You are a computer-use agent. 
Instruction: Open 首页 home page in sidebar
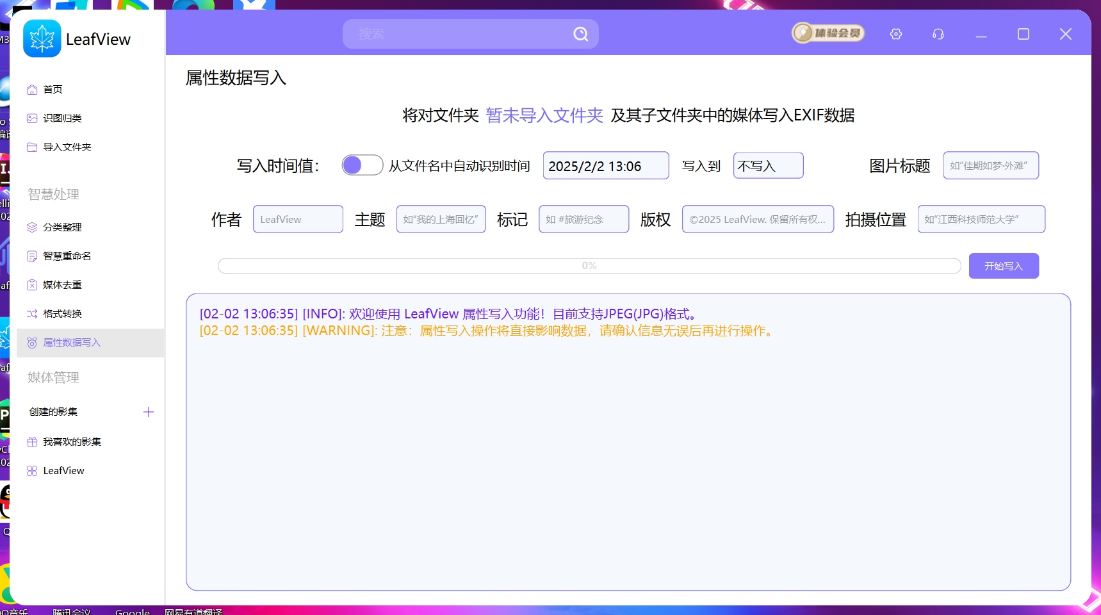pos(90,90)
